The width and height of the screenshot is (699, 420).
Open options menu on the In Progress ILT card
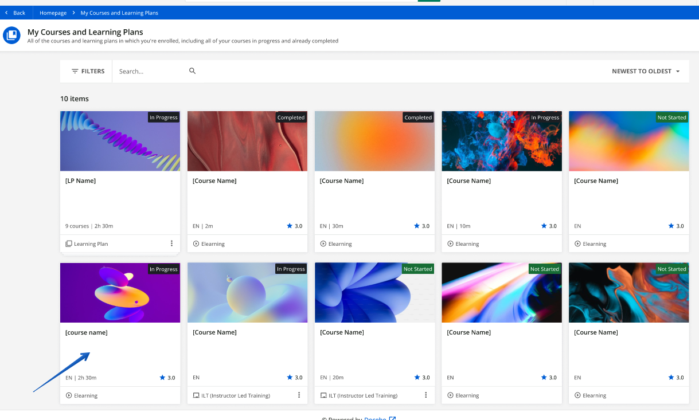[x=299, y=395]
